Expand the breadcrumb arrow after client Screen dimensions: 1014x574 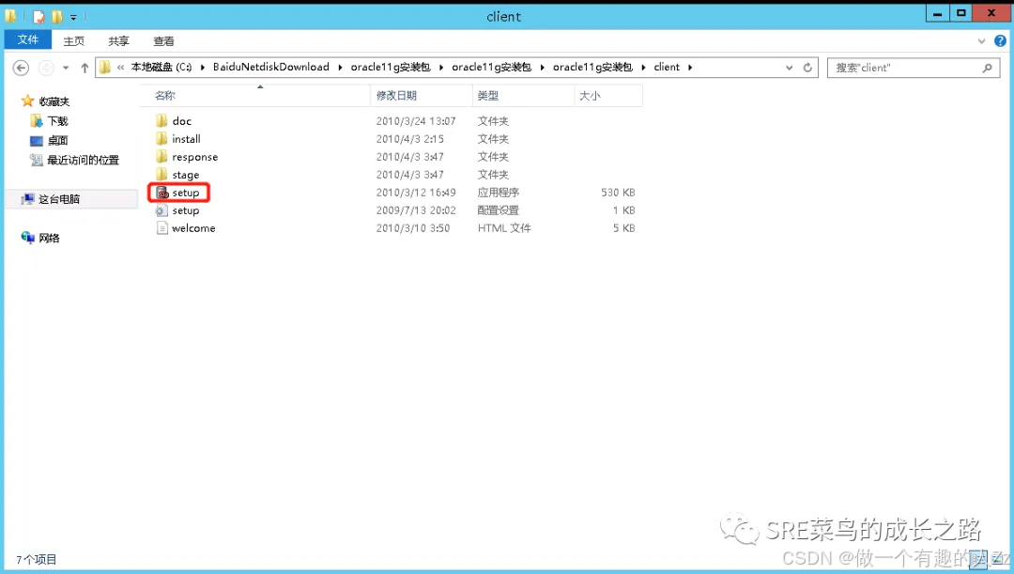pos(688,67)
